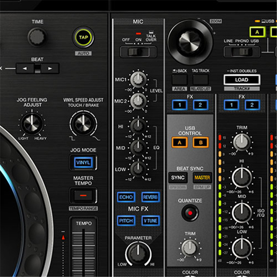Turn the channel ISO/EQ LOW knob
This screenshot has width=277, height=277.
[242, 248]
